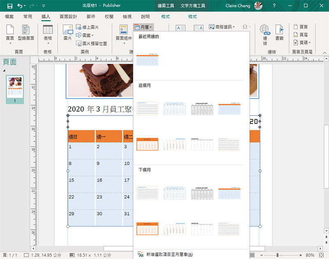Screen dimensions: 329x259
Task: Click the Save icon in title bar
Action: [x=9, y=6]
